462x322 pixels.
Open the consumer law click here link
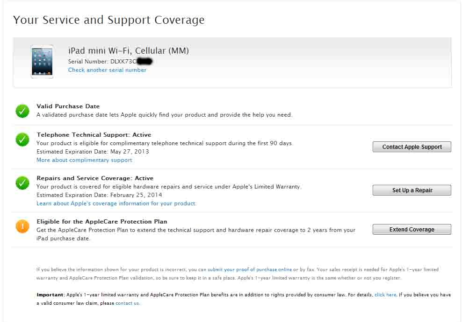pyautogui.click(x=385, y=295)
